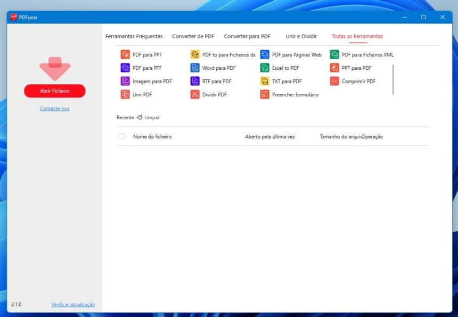Open the PDF para RTF converter icon
This screenshot has height=317, width=458.
point(125,68)
